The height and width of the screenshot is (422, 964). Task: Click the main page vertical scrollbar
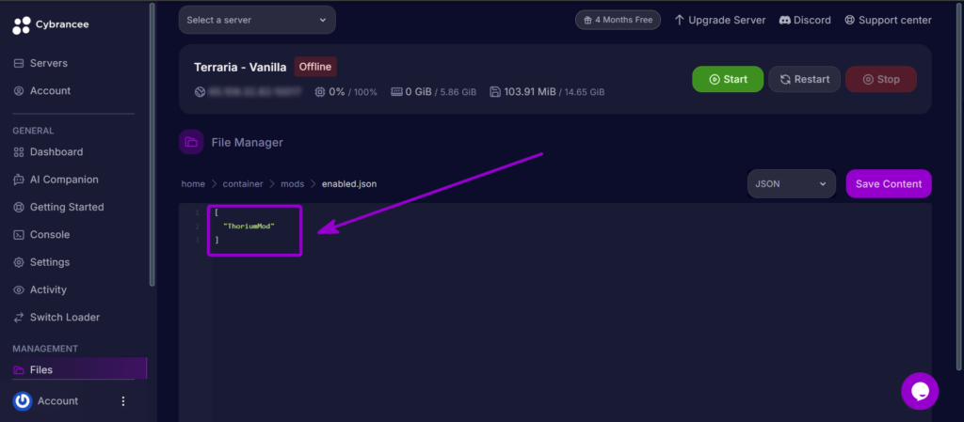[x=960, y=186]
